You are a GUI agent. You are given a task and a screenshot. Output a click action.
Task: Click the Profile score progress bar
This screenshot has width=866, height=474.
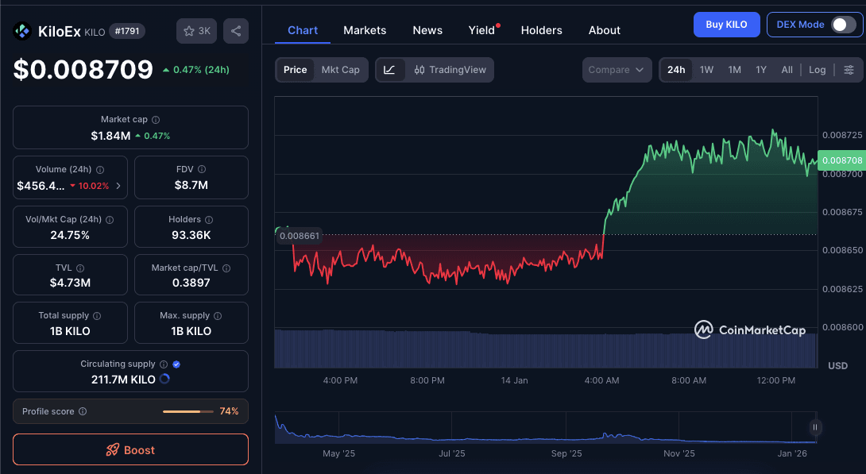pos(188,411)
